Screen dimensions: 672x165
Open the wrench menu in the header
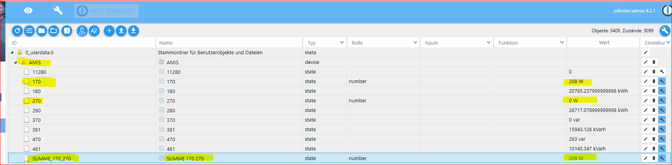click(58, 10)
